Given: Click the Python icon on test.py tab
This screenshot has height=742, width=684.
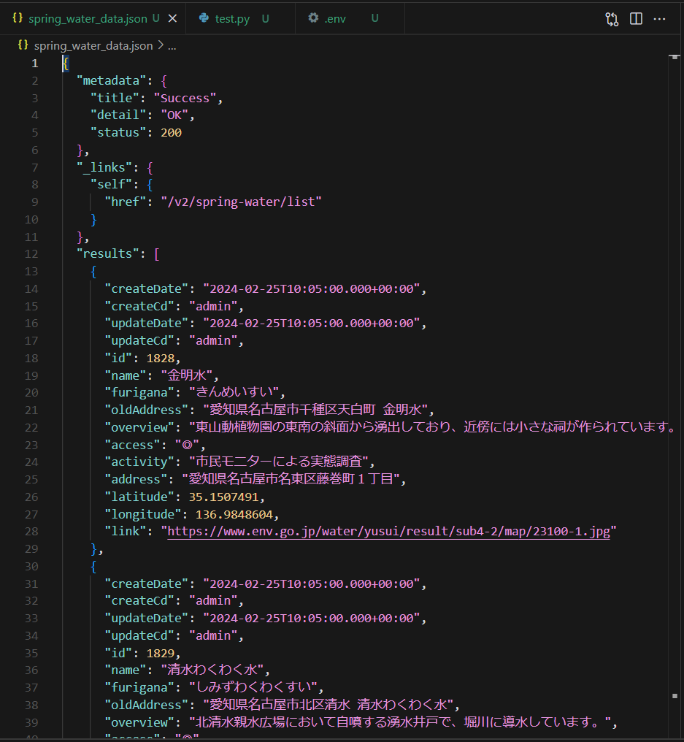Looking at the screenshot, I should (x=204, y=18).
